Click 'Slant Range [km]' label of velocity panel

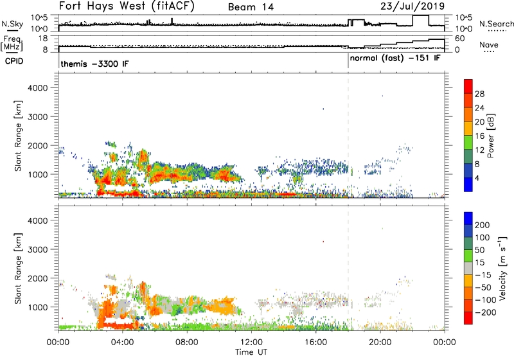point(18,268)
